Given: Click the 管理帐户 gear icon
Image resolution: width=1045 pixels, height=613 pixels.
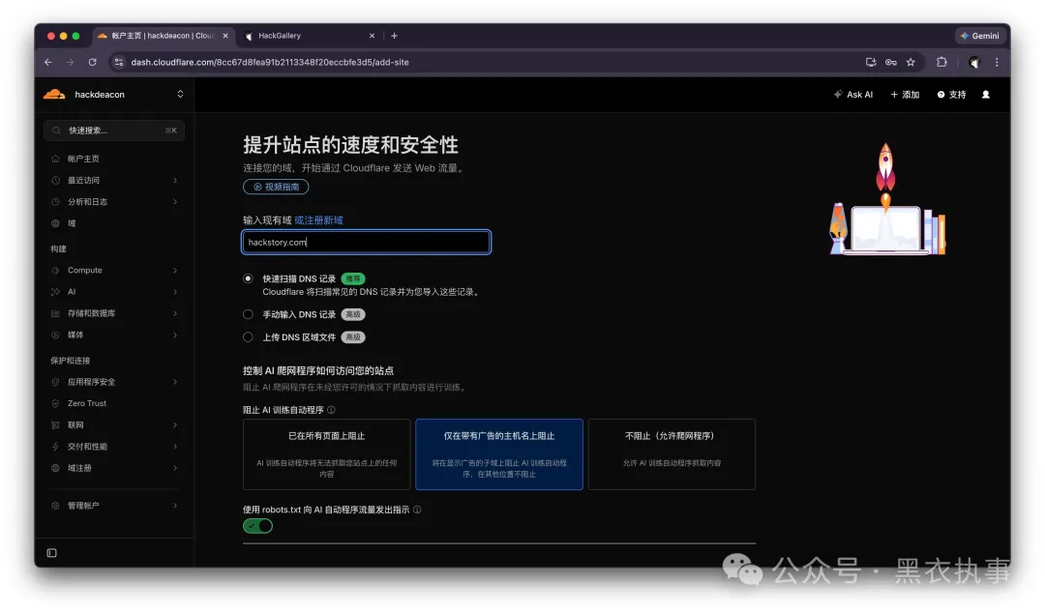Looking at the screenshot, I should pos(55,506).
